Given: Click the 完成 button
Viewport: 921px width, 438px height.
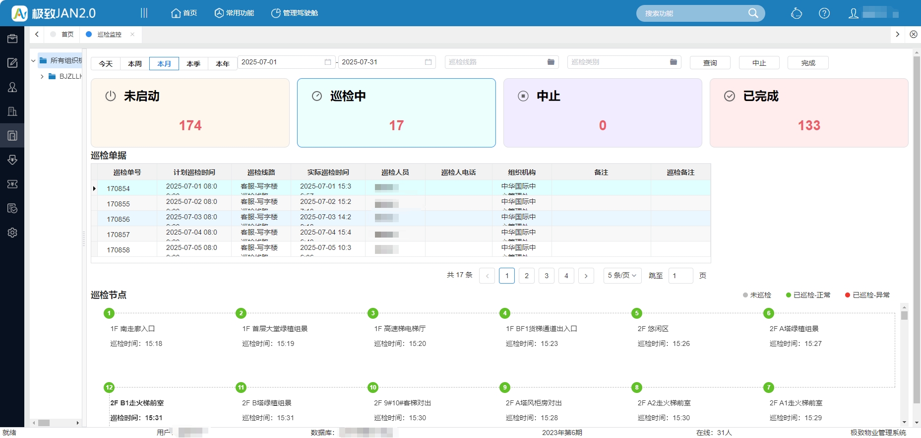Looking at the screenshot, I should (x=808, y=63).
